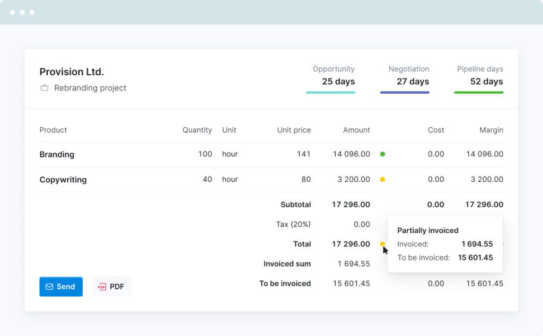Select the Product column header
The width and height of the screenshot is (543, 336).
53,130
